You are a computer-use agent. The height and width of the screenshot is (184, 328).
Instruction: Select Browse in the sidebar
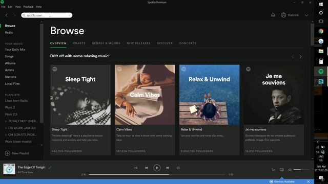10,26
